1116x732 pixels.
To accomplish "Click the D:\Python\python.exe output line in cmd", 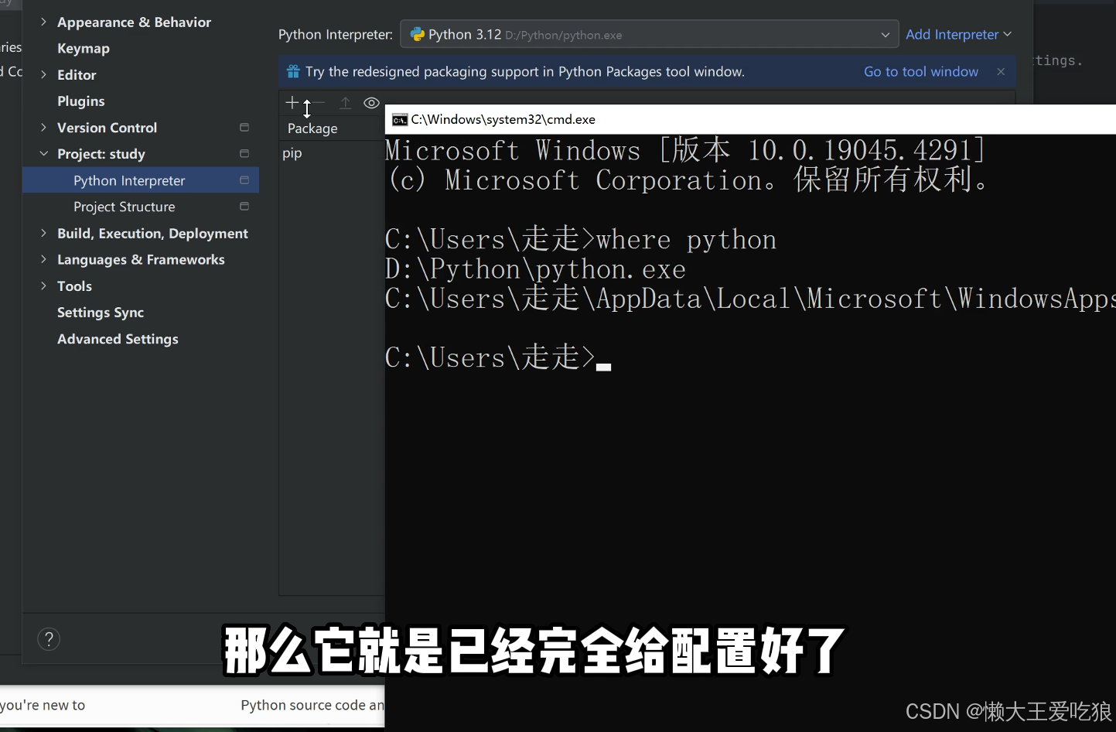I will coord(535,269).
